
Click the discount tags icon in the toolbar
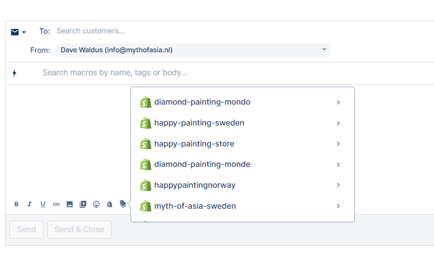click(123, 204)
